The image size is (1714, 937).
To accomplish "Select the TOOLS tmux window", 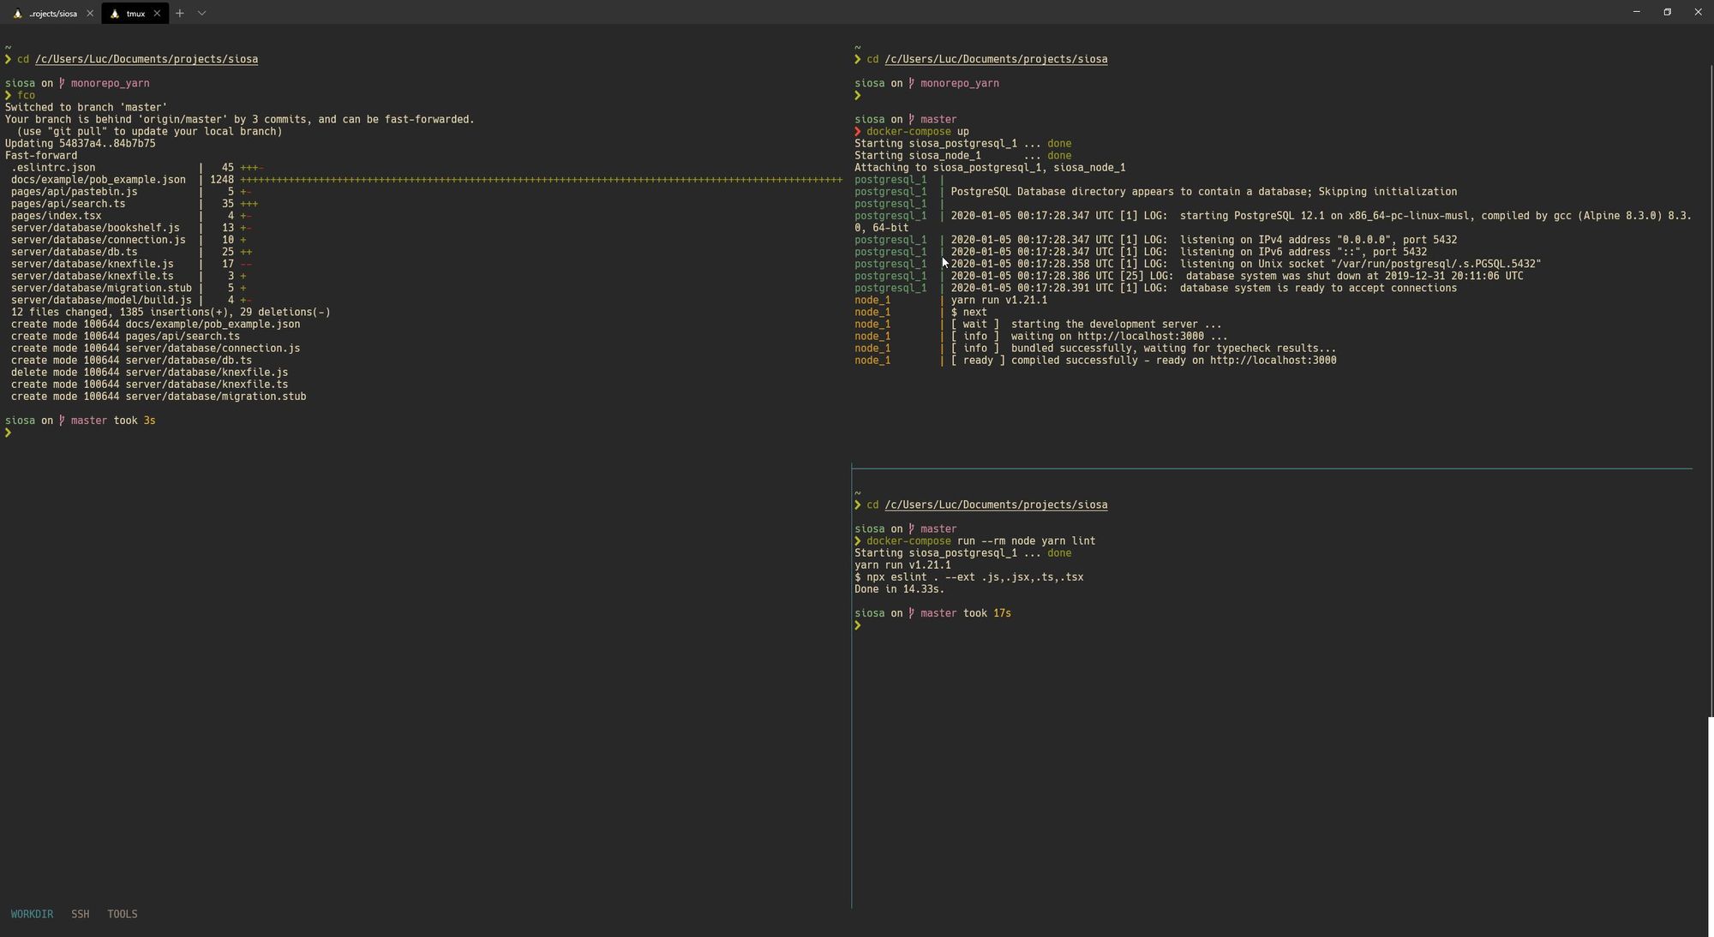I will 123,914.
